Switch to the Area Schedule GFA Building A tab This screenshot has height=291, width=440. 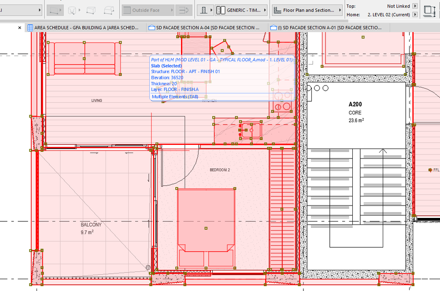coord(85,27)
